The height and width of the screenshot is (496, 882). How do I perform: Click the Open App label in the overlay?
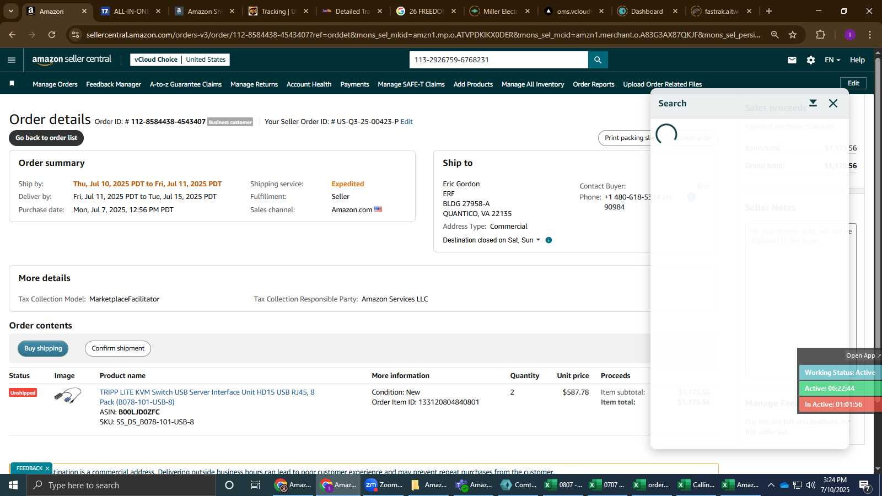861,355
